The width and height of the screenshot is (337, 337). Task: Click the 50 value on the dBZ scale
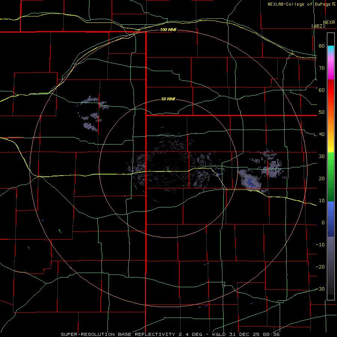pyautogui.click(x=322, y=112)
